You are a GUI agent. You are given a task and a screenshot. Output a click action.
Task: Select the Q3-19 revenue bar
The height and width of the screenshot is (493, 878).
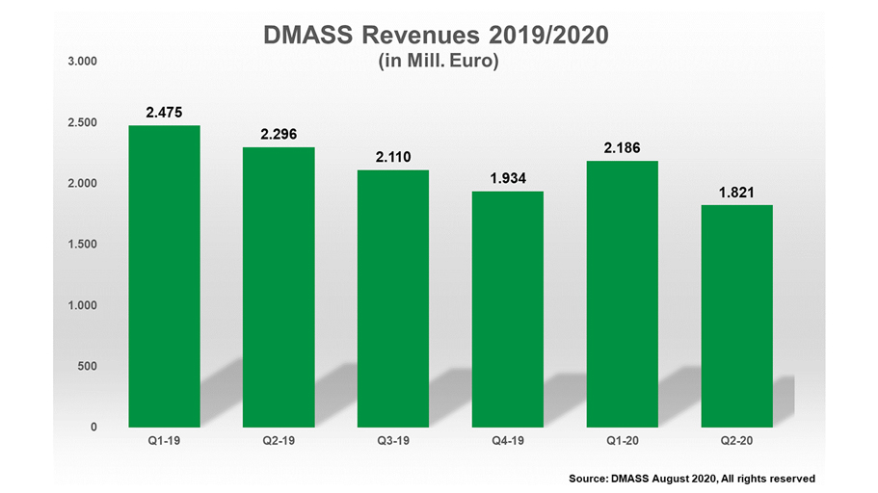[x=392, y=298]
